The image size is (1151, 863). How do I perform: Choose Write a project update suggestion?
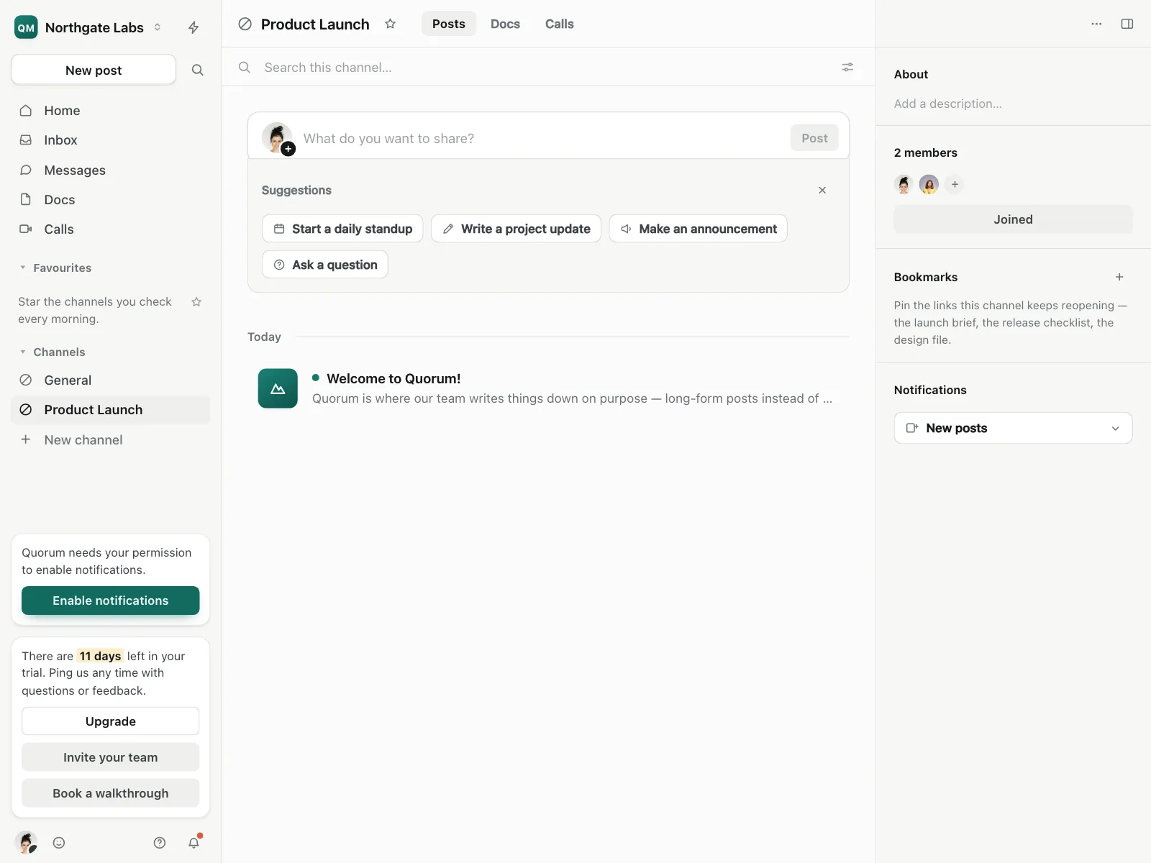516,229
